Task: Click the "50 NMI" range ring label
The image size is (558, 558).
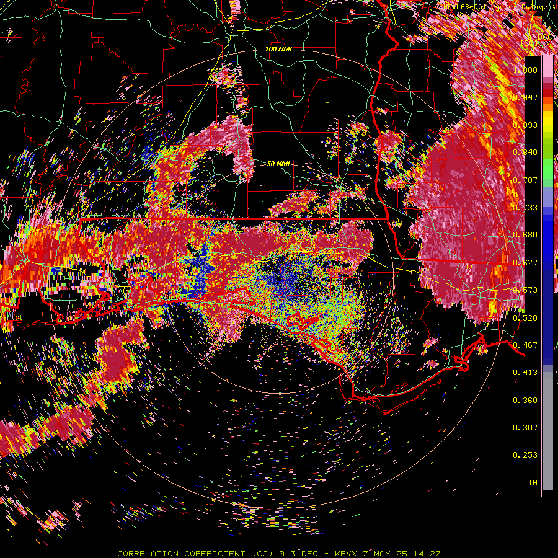Action: 278,164
